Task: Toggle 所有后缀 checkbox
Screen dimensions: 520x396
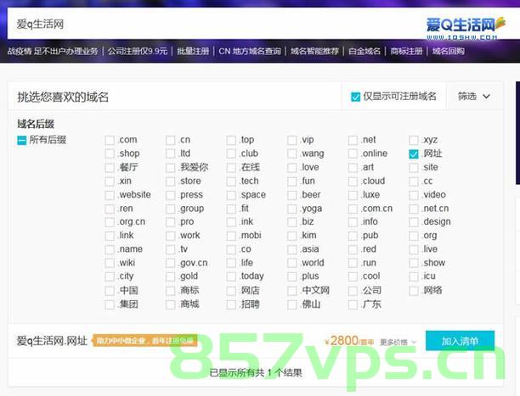Action: [21, 141]
